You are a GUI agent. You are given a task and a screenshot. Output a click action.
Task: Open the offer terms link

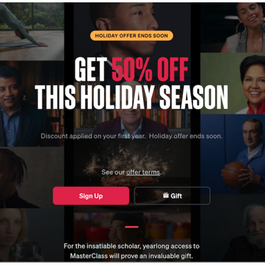pos(143,173)
